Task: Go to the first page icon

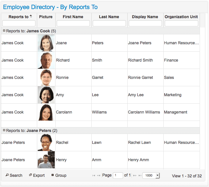Action: [x=94, y=176]
